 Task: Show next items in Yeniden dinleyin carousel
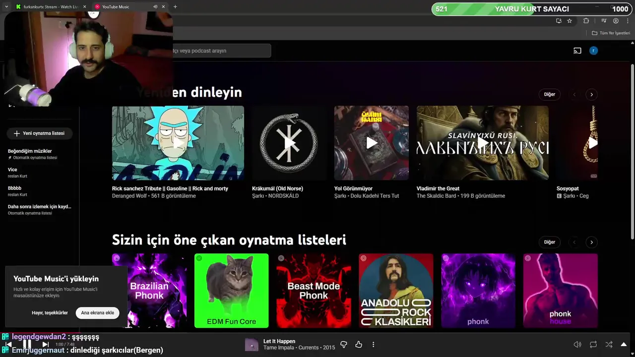[x=591, y=94]
